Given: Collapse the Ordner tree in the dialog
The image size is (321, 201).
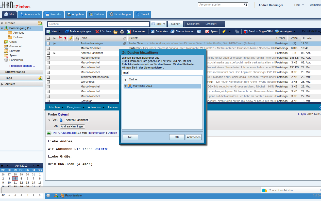Looking at the screenshot, I should point(125,80).
